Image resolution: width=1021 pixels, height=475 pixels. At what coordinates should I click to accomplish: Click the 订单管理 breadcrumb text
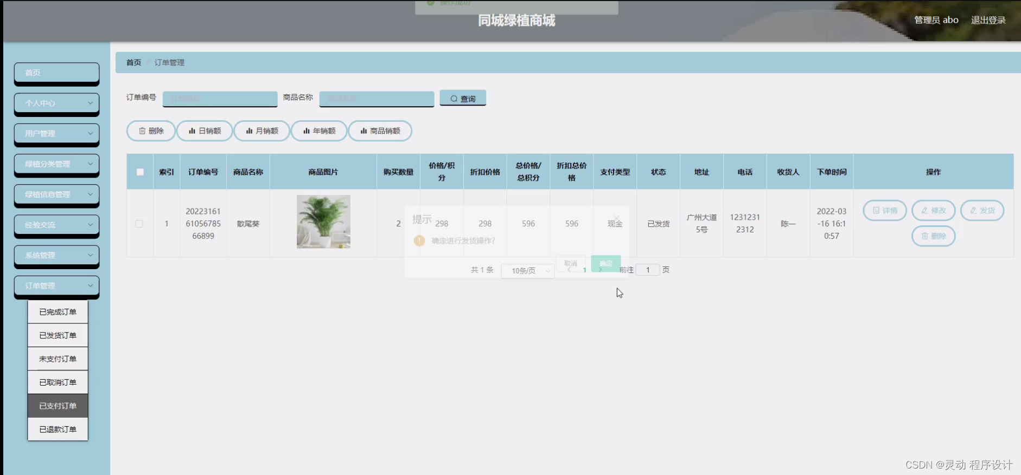[169, 63]
